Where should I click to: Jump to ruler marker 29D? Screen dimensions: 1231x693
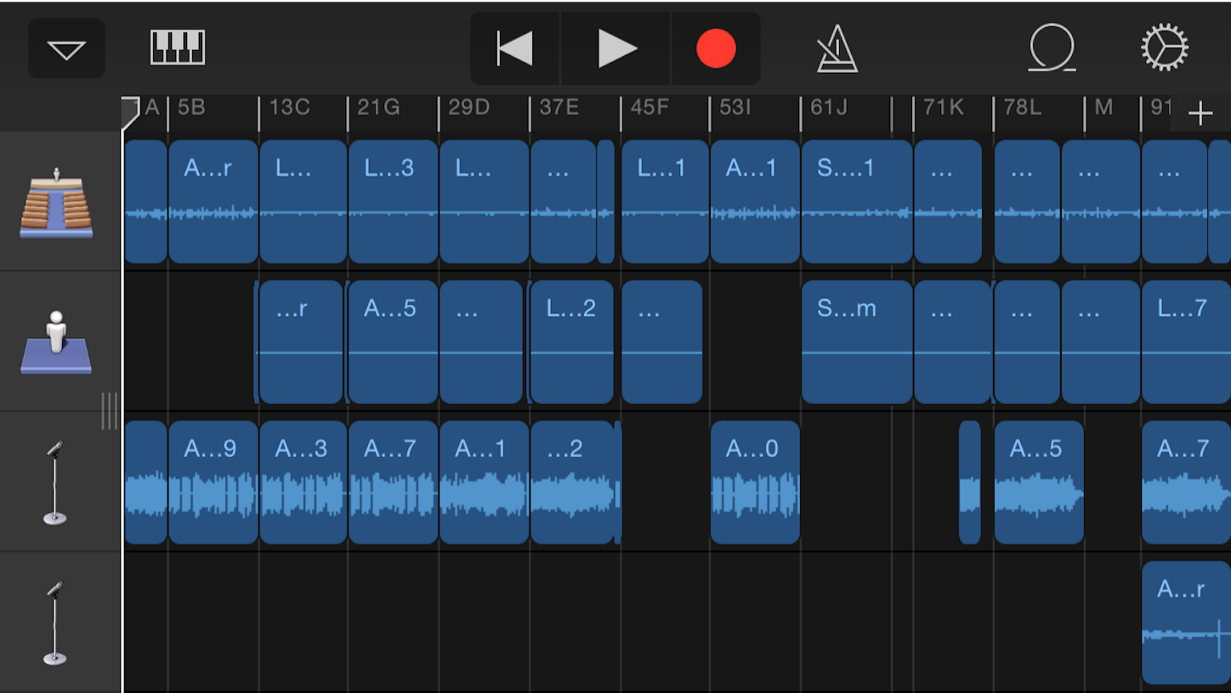[469, 108]
